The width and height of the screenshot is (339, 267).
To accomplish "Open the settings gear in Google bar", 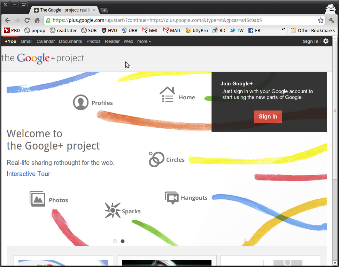I will [326, 41].
